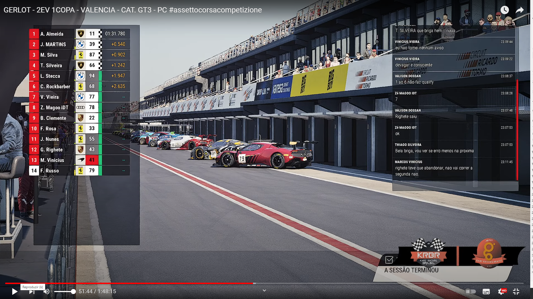Click 'A SESSÃO TERMINOU' banner text
This screenshot has height=299, width=533.
click(x=411, y=270)
